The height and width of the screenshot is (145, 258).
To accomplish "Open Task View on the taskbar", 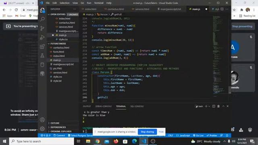I will 79,141.
